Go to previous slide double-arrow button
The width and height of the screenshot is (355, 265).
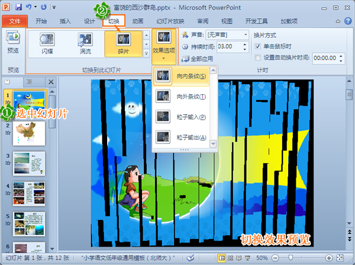pos(349,232)
